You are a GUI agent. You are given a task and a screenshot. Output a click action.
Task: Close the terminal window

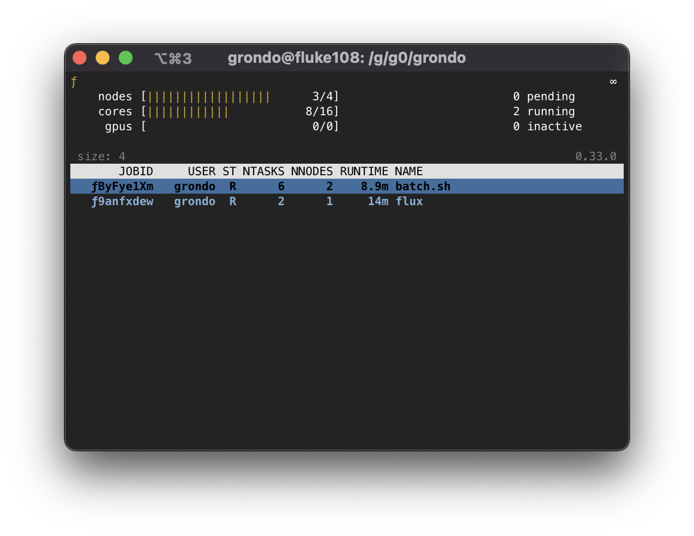pyautogui.click(x=80, y=58)
